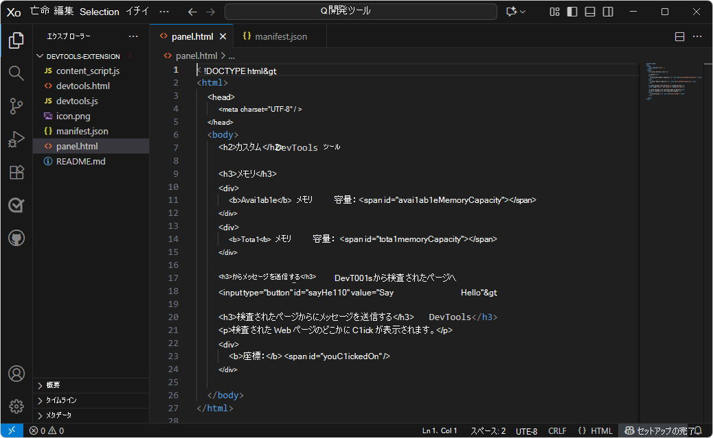
Task: Click the VS Code logo in title bar
Action: tap(14, 12)
